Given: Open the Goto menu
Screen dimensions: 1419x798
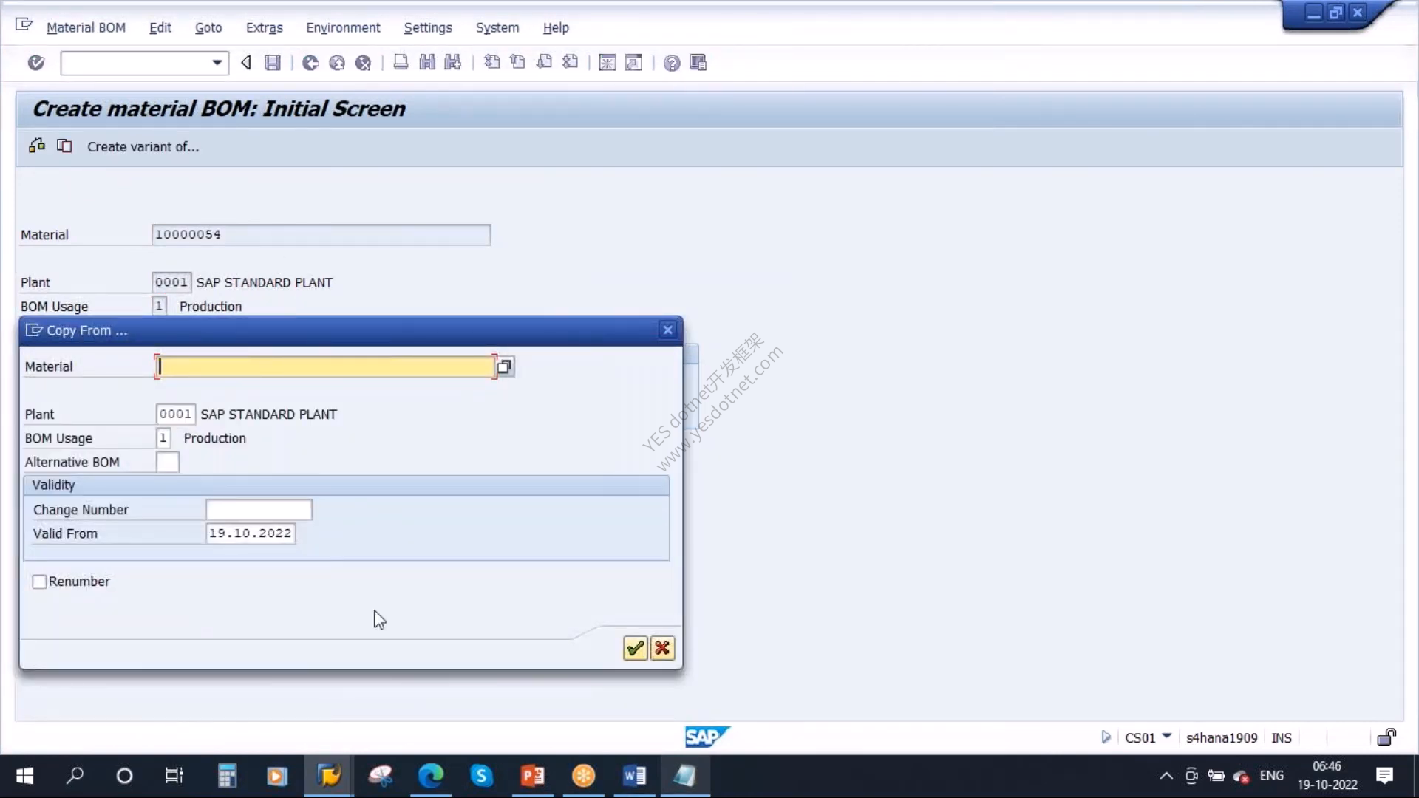Looking at the screenshot, I should point(208,27).
